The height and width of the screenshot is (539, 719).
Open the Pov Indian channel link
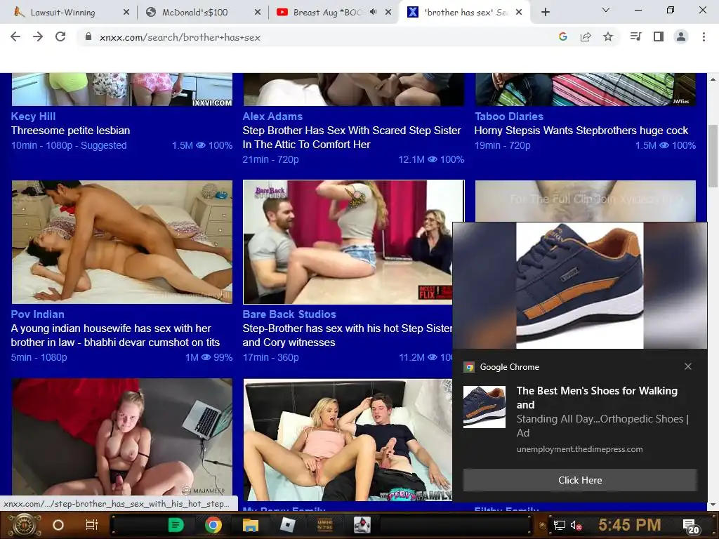(38, 314)
